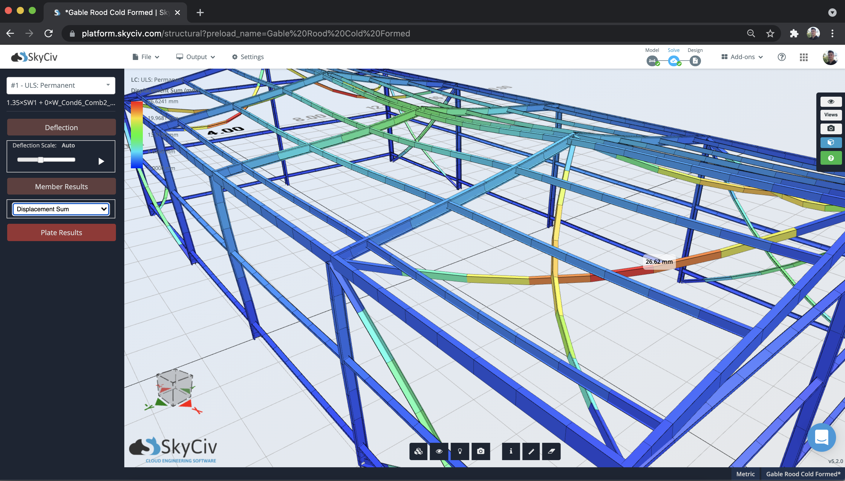Select the ruler measure tool icon
Screen dimensions: 845x481
pos(531,451)
